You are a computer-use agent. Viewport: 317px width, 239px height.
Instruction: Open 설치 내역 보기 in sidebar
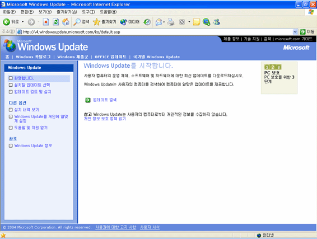(26, 110)
